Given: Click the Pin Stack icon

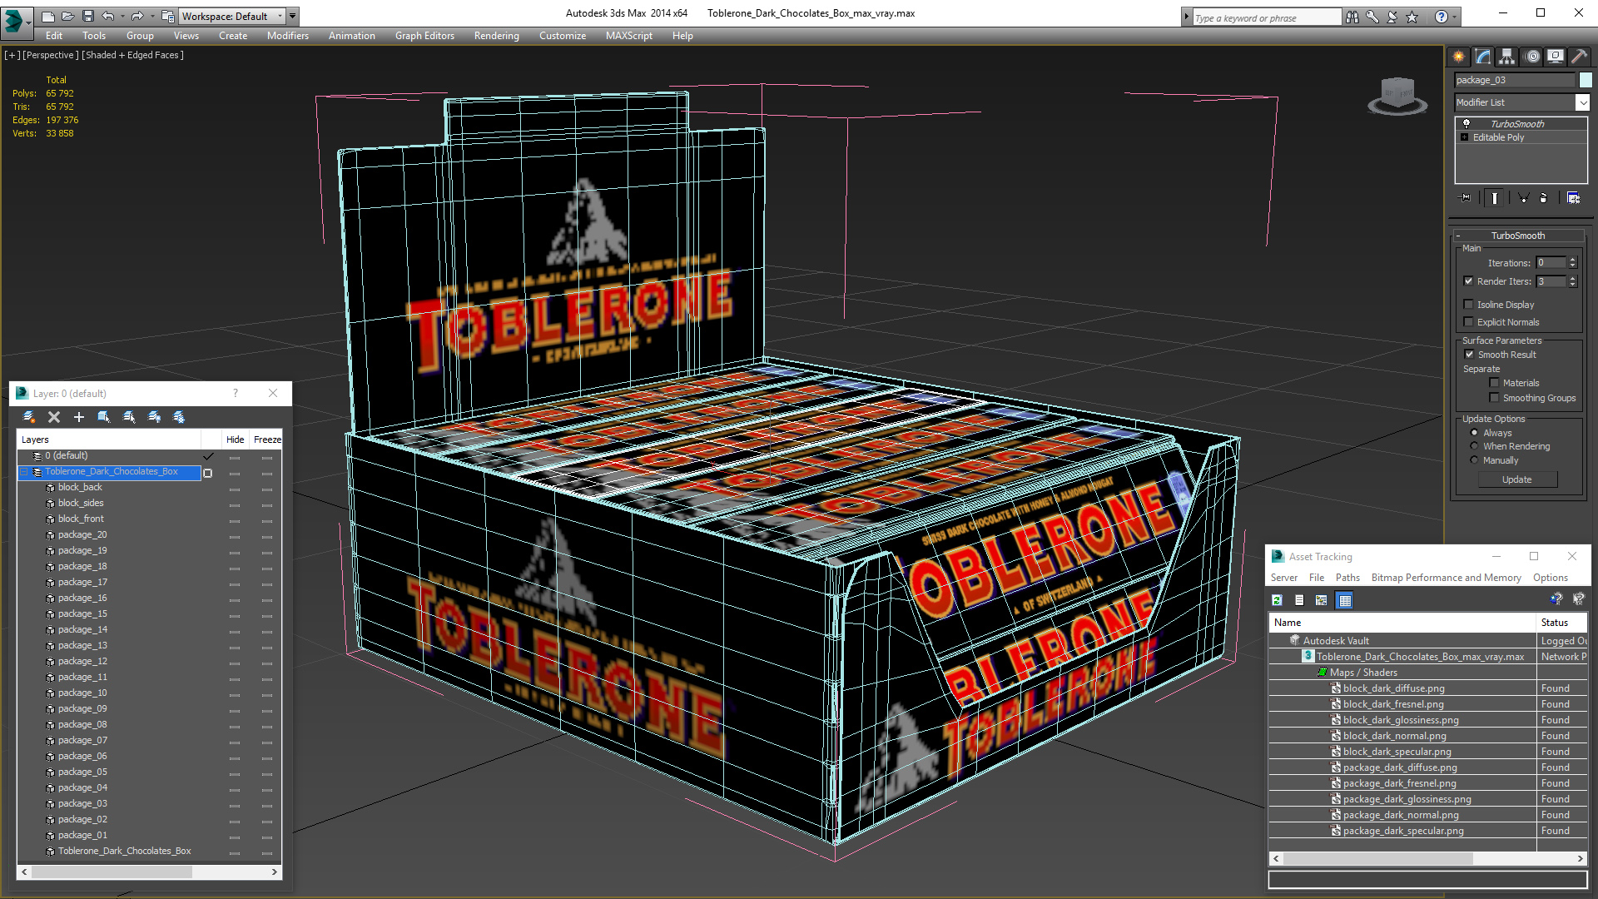Looking at the screenshot, I should tap(1466, 198).
